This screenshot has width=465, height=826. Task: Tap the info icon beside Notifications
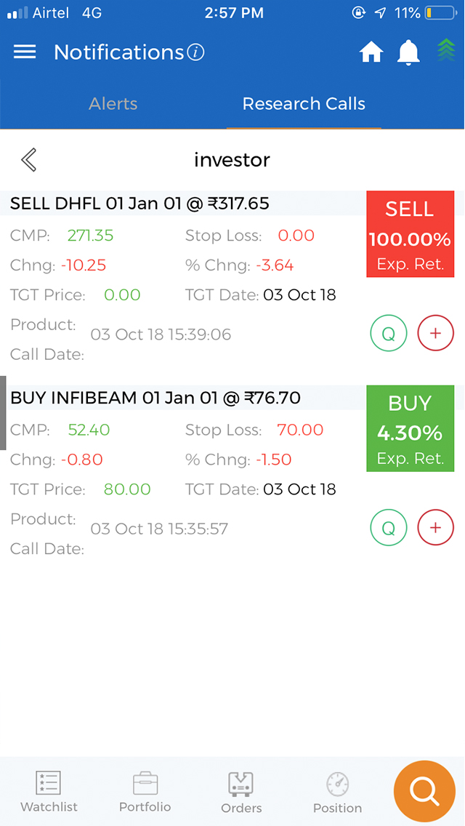pos(195,52)
